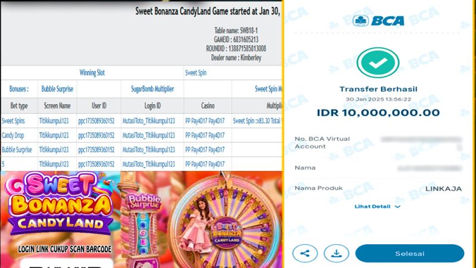This screenshot has height=268, width=476.
Task: Click the Table name: SWB18-1 text
Action: [236, 30]
